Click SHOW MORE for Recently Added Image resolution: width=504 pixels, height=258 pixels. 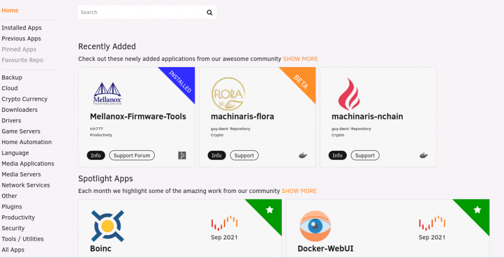[300, 59]
